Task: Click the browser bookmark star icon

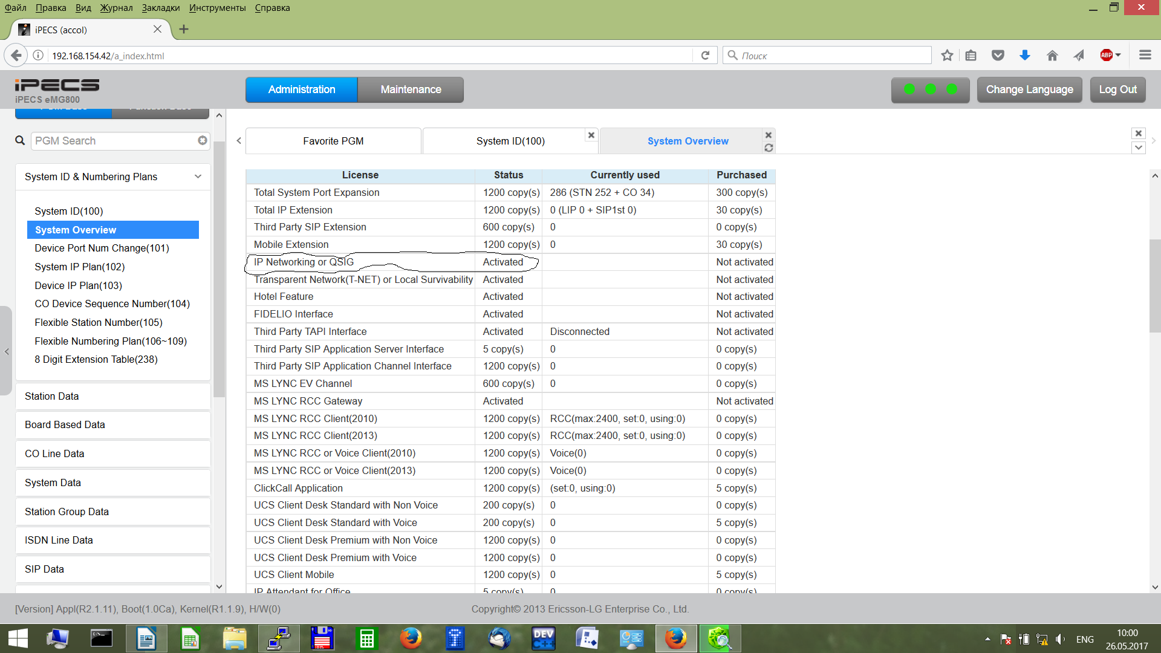Action: [x=947, y=56]
